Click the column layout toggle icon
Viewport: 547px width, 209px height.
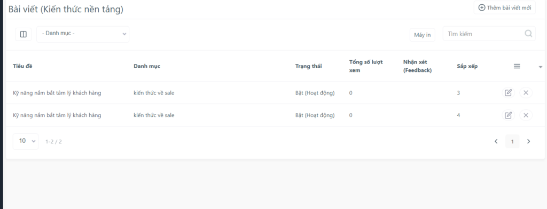coord(24,34)
